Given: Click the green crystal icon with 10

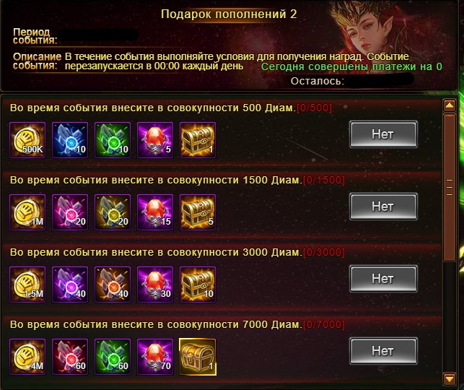Looking at the screenshot, I should 113,140.
